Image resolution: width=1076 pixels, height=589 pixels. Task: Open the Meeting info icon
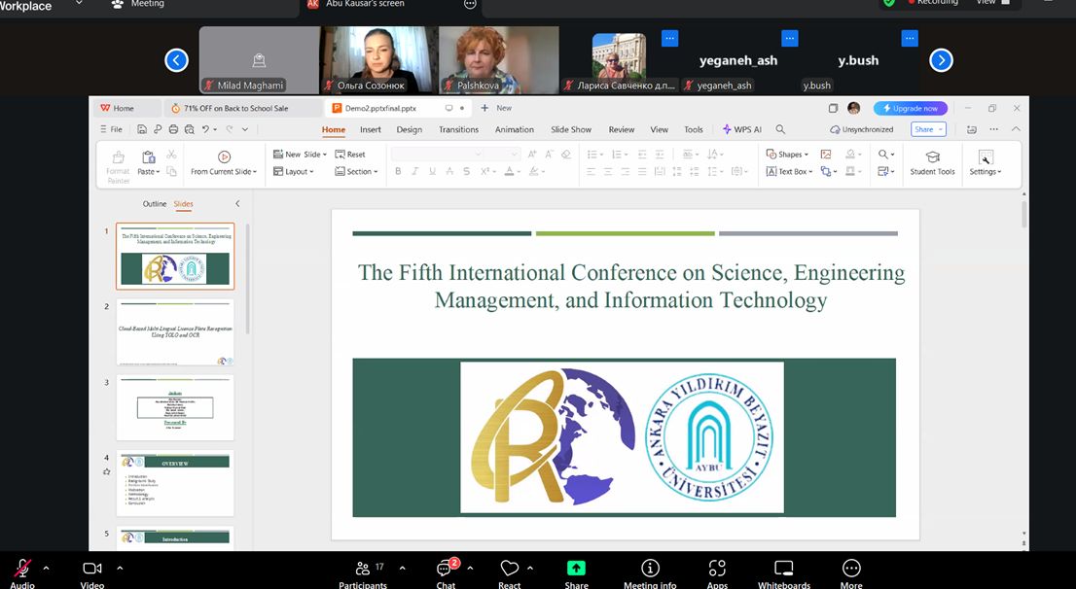tap(650, 570)
